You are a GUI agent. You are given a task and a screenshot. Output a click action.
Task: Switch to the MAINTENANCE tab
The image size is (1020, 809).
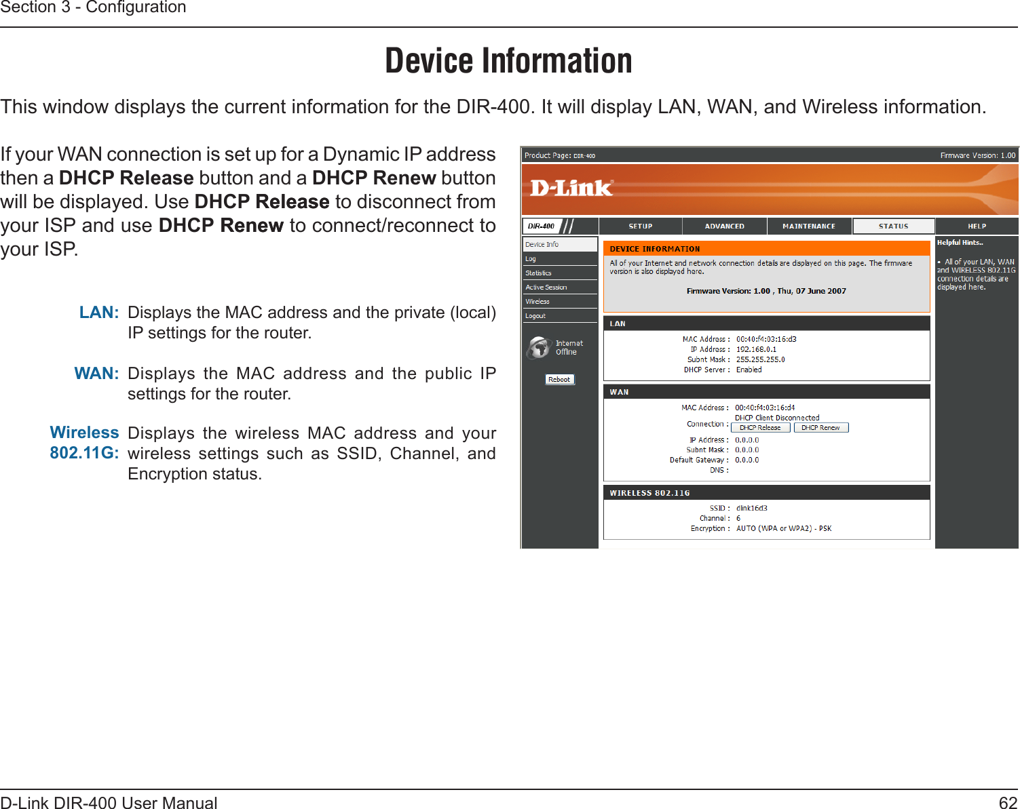click(x=809, y=226)
